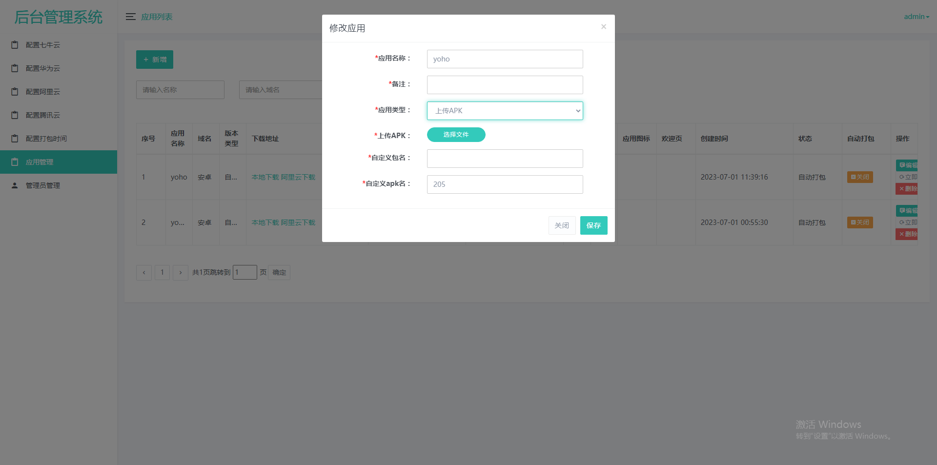The image size is (937, 465).
Task: Open 管理员管理 in the sidebar
Action: coord(59,185)
